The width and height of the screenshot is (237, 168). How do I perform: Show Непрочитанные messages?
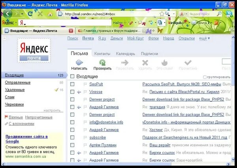[39, 117]
